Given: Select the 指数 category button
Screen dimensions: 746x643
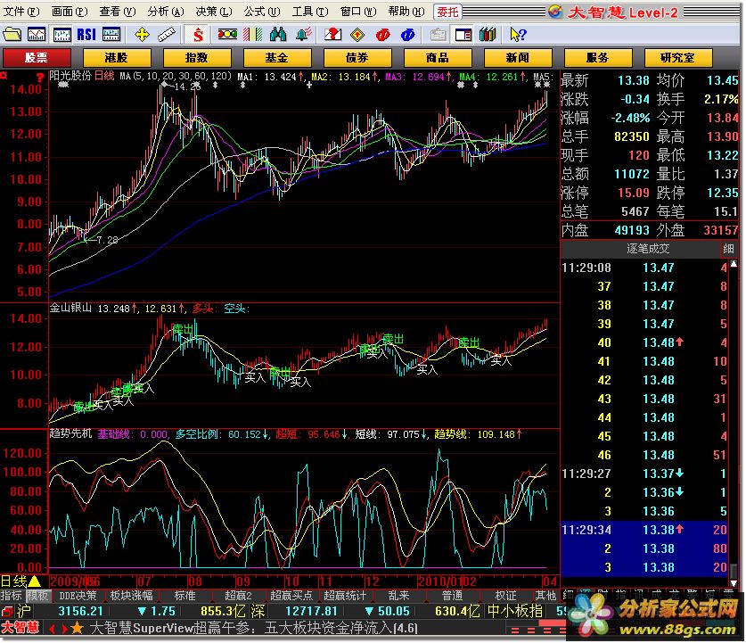Looking at the screenshot, I should 196,58.
